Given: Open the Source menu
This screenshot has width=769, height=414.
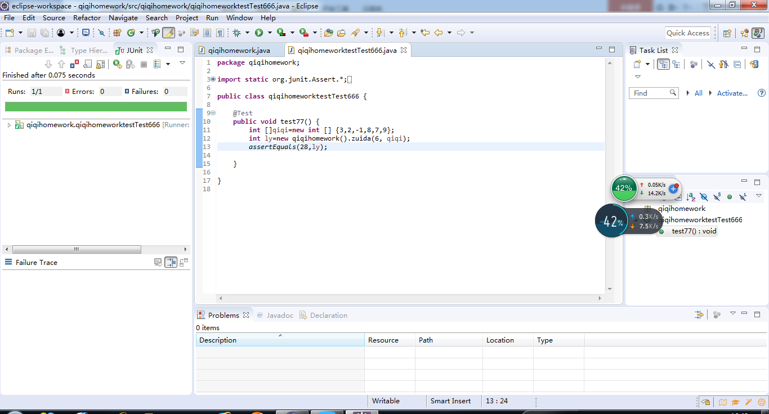Looking at the screenshot, I should click(54, 17).
